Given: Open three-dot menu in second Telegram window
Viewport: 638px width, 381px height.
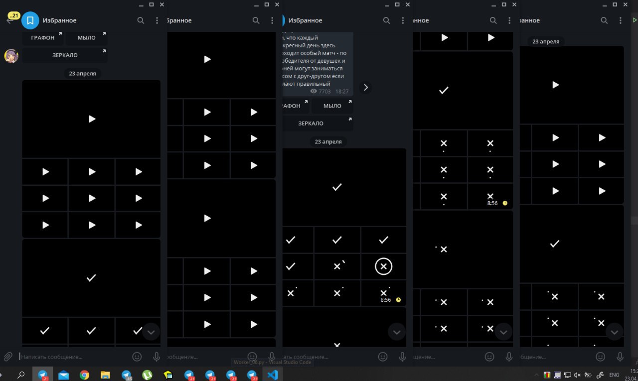Looking at the screenshot, I should pyautogui.click(x=272, y=20).
